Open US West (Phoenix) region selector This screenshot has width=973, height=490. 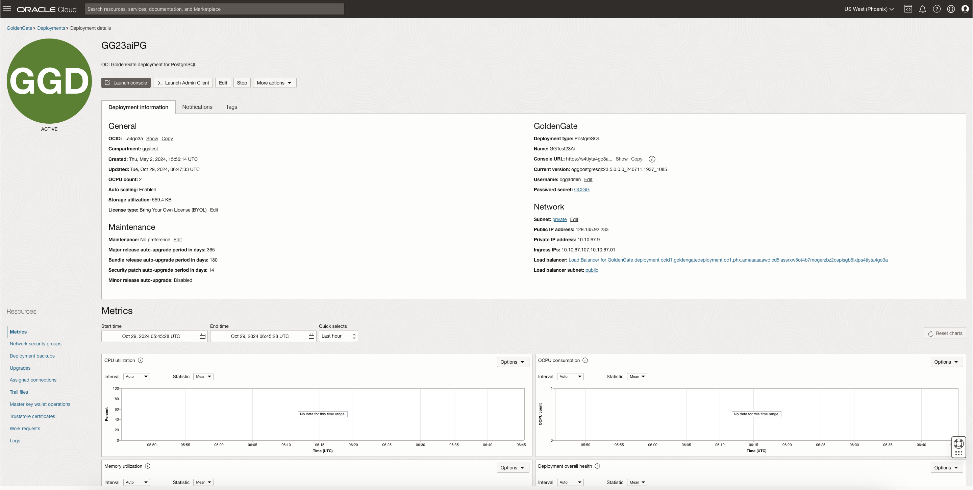(x=869, y=9)
